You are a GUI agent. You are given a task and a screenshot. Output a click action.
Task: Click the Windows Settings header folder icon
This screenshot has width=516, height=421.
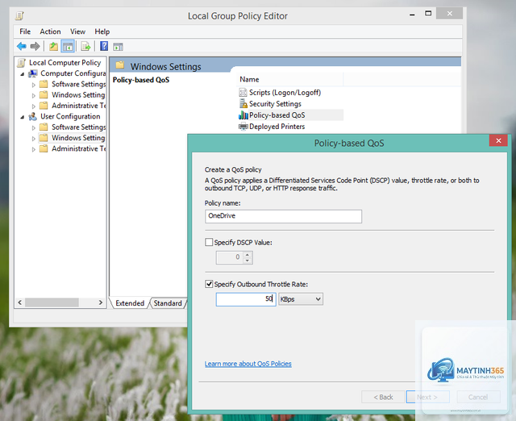tap(120, 65)
